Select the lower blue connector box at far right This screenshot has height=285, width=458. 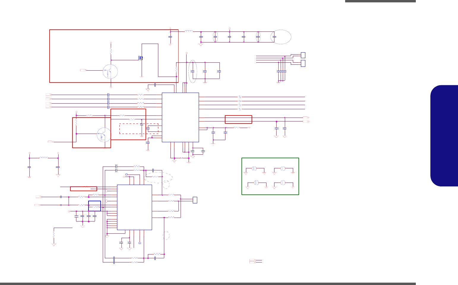point(303,63)
